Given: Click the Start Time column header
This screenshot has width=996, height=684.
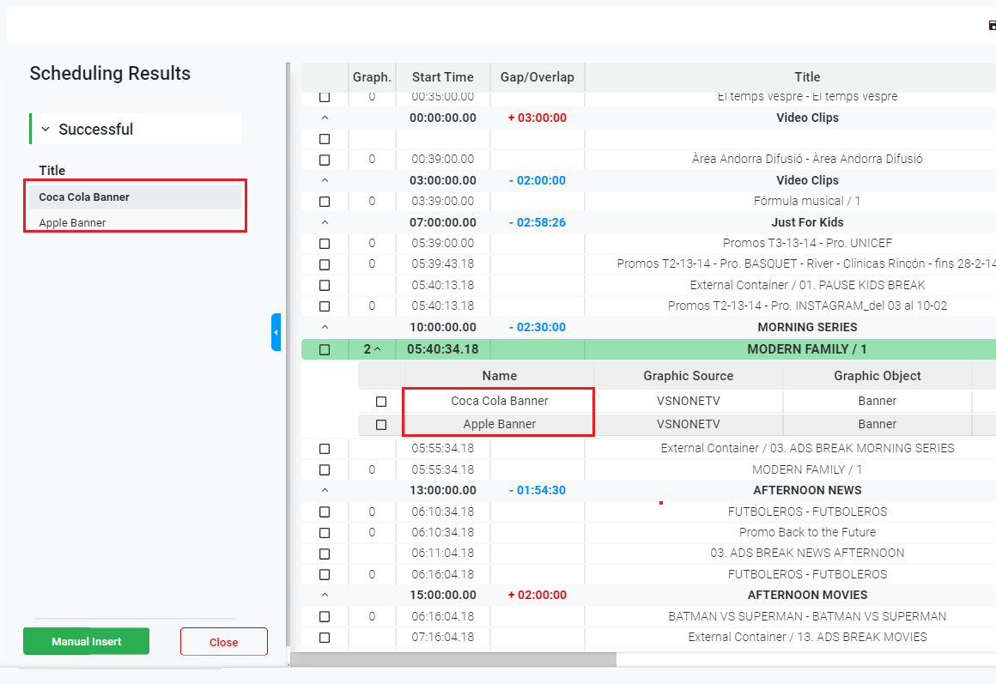Looking at the screenshot, I should point(442,77).
